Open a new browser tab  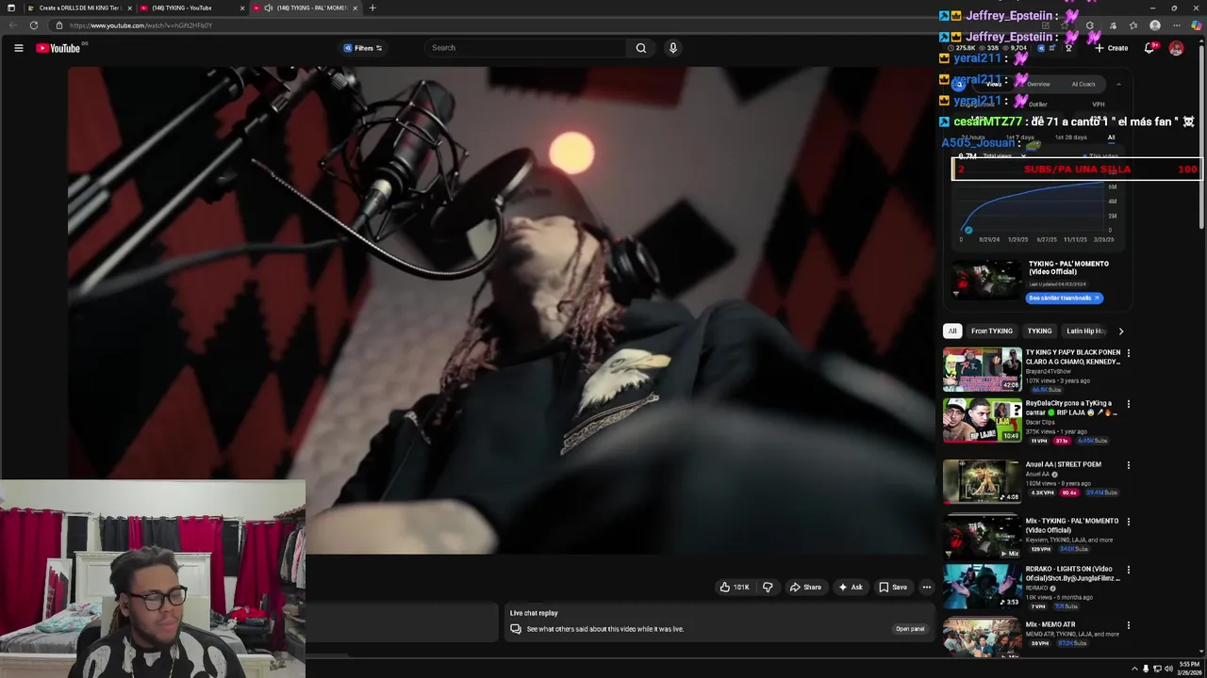coord(372,8)
